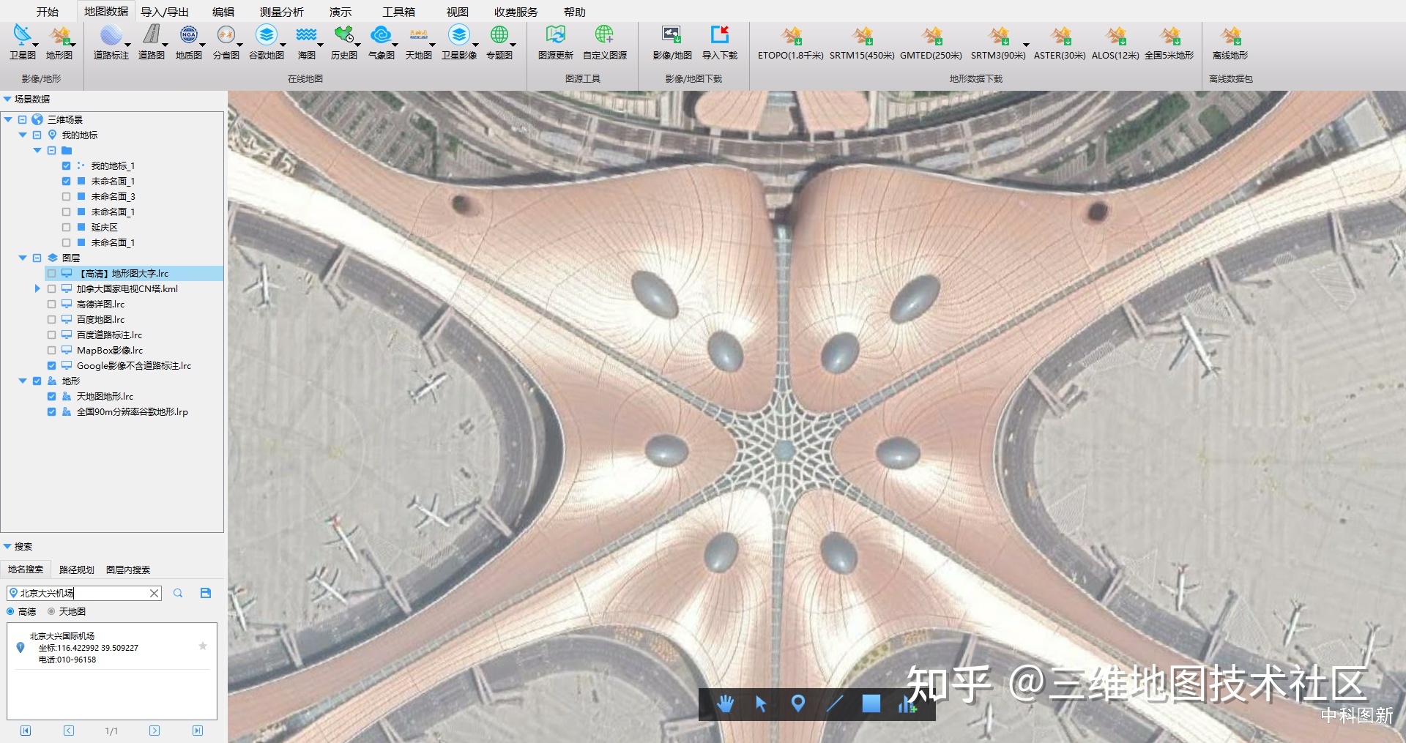Screen dimensions: 1406x743
Task: Switch to the 路径规划 search tab
Action: pyautogui.click(x=77, y=570)
